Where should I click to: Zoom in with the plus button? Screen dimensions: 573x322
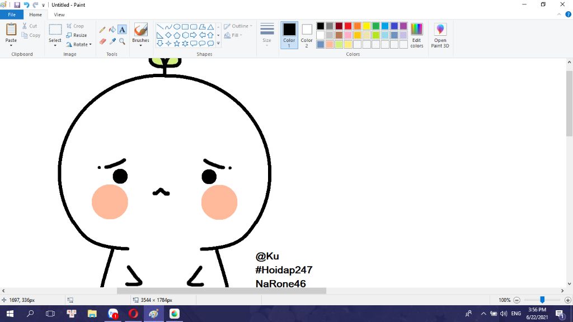coord(567,300)
